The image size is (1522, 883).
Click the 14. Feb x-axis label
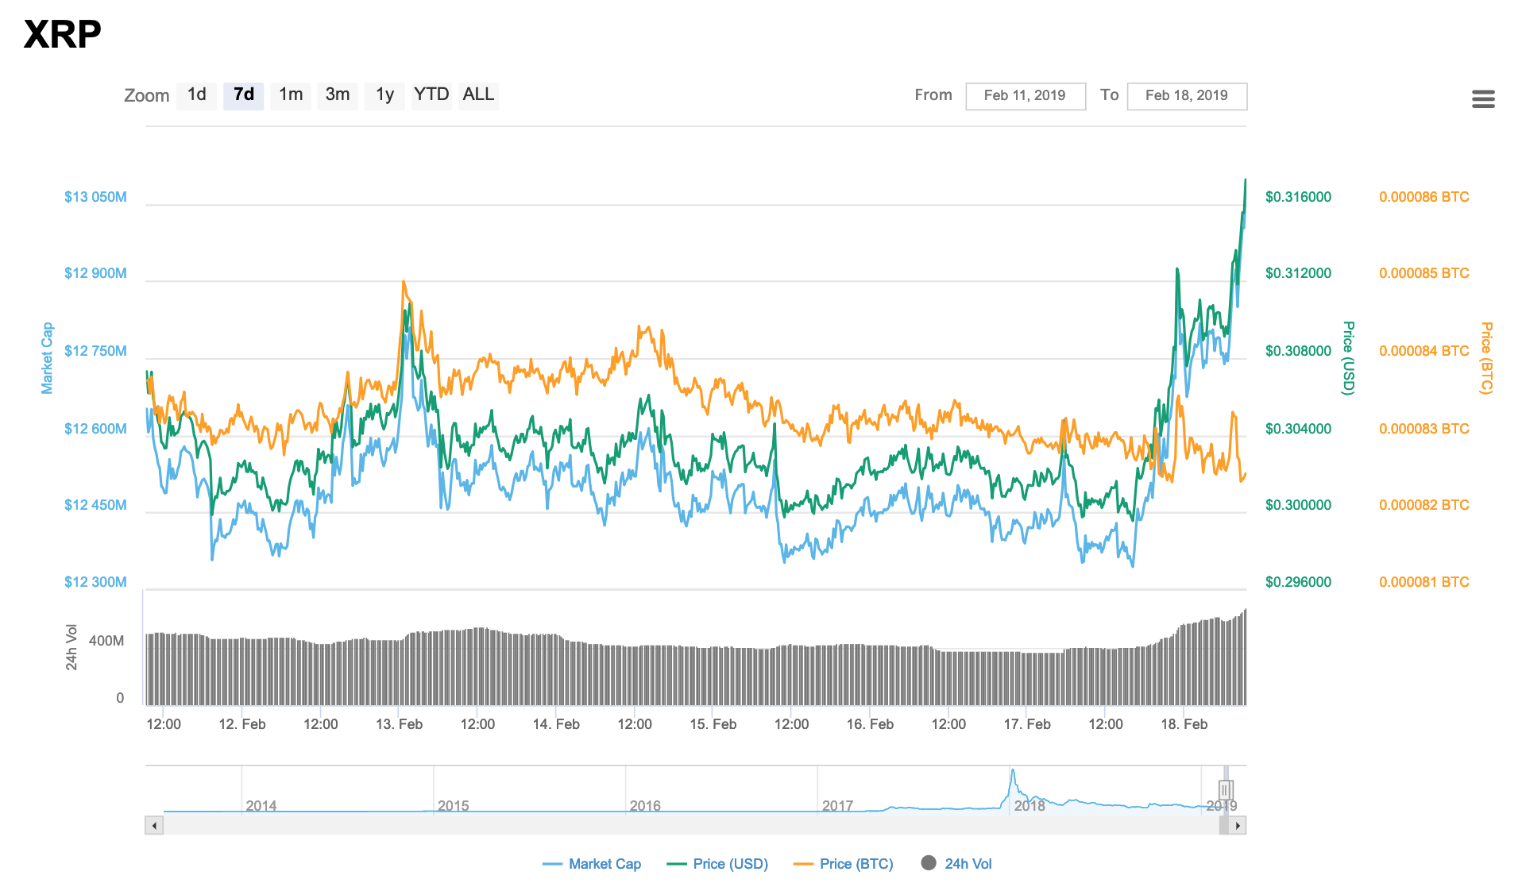click(556, 724)
